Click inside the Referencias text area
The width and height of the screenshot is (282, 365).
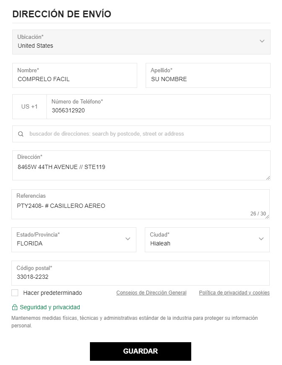point(141,204)
